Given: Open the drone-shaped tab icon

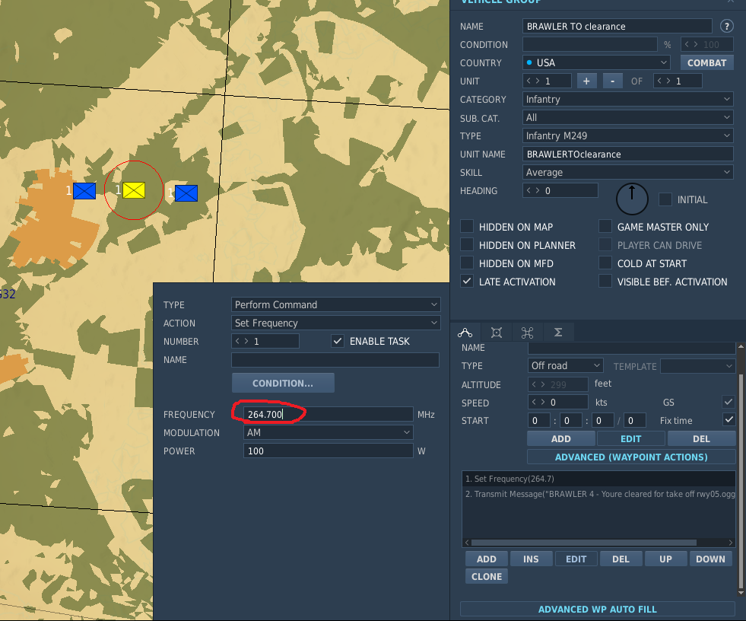Looking at the screenshot, I should 527,333.
